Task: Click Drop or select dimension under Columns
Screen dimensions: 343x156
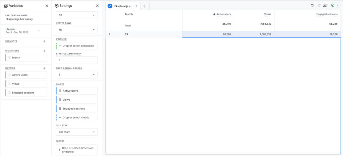Action: click(x=77, y=46)
